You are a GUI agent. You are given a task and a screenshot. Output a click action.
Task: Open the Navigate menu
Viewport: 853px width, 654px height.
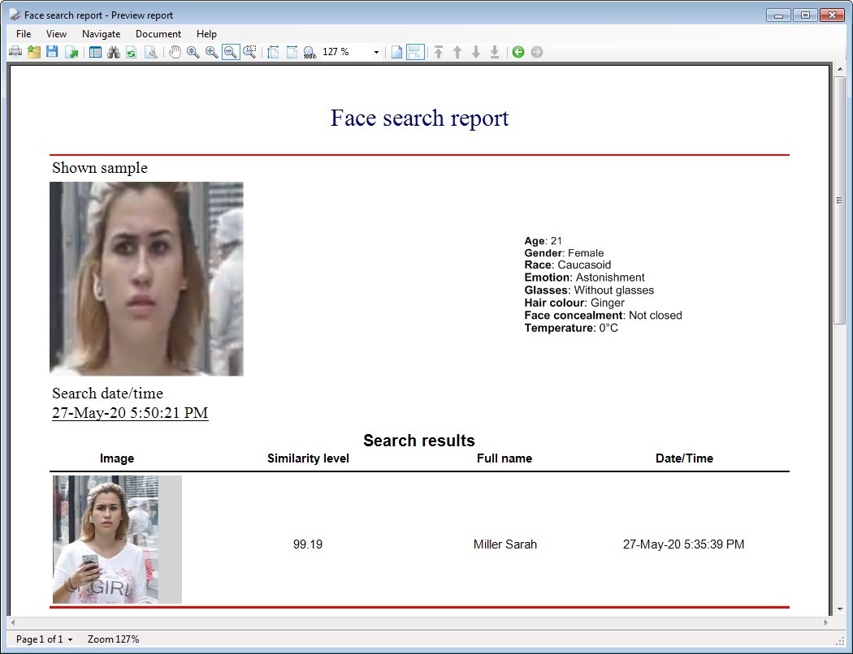[x=101, y=34]
